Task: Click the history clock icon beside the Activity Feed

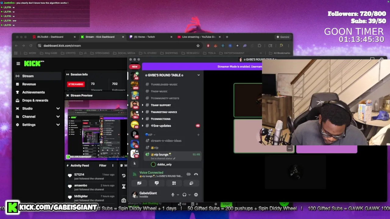Action: 124,176
